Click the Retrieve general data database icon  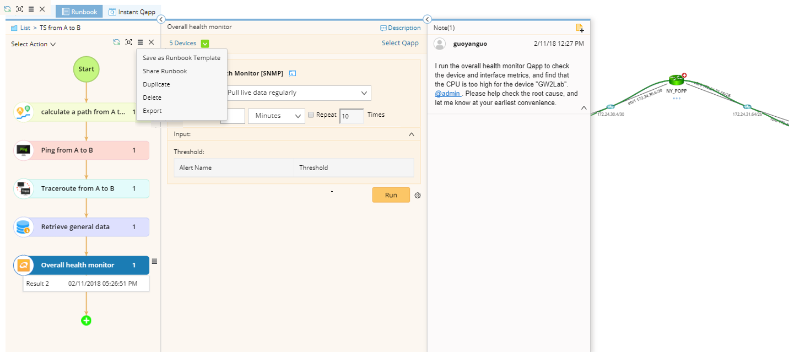click(x=23, y=227)
